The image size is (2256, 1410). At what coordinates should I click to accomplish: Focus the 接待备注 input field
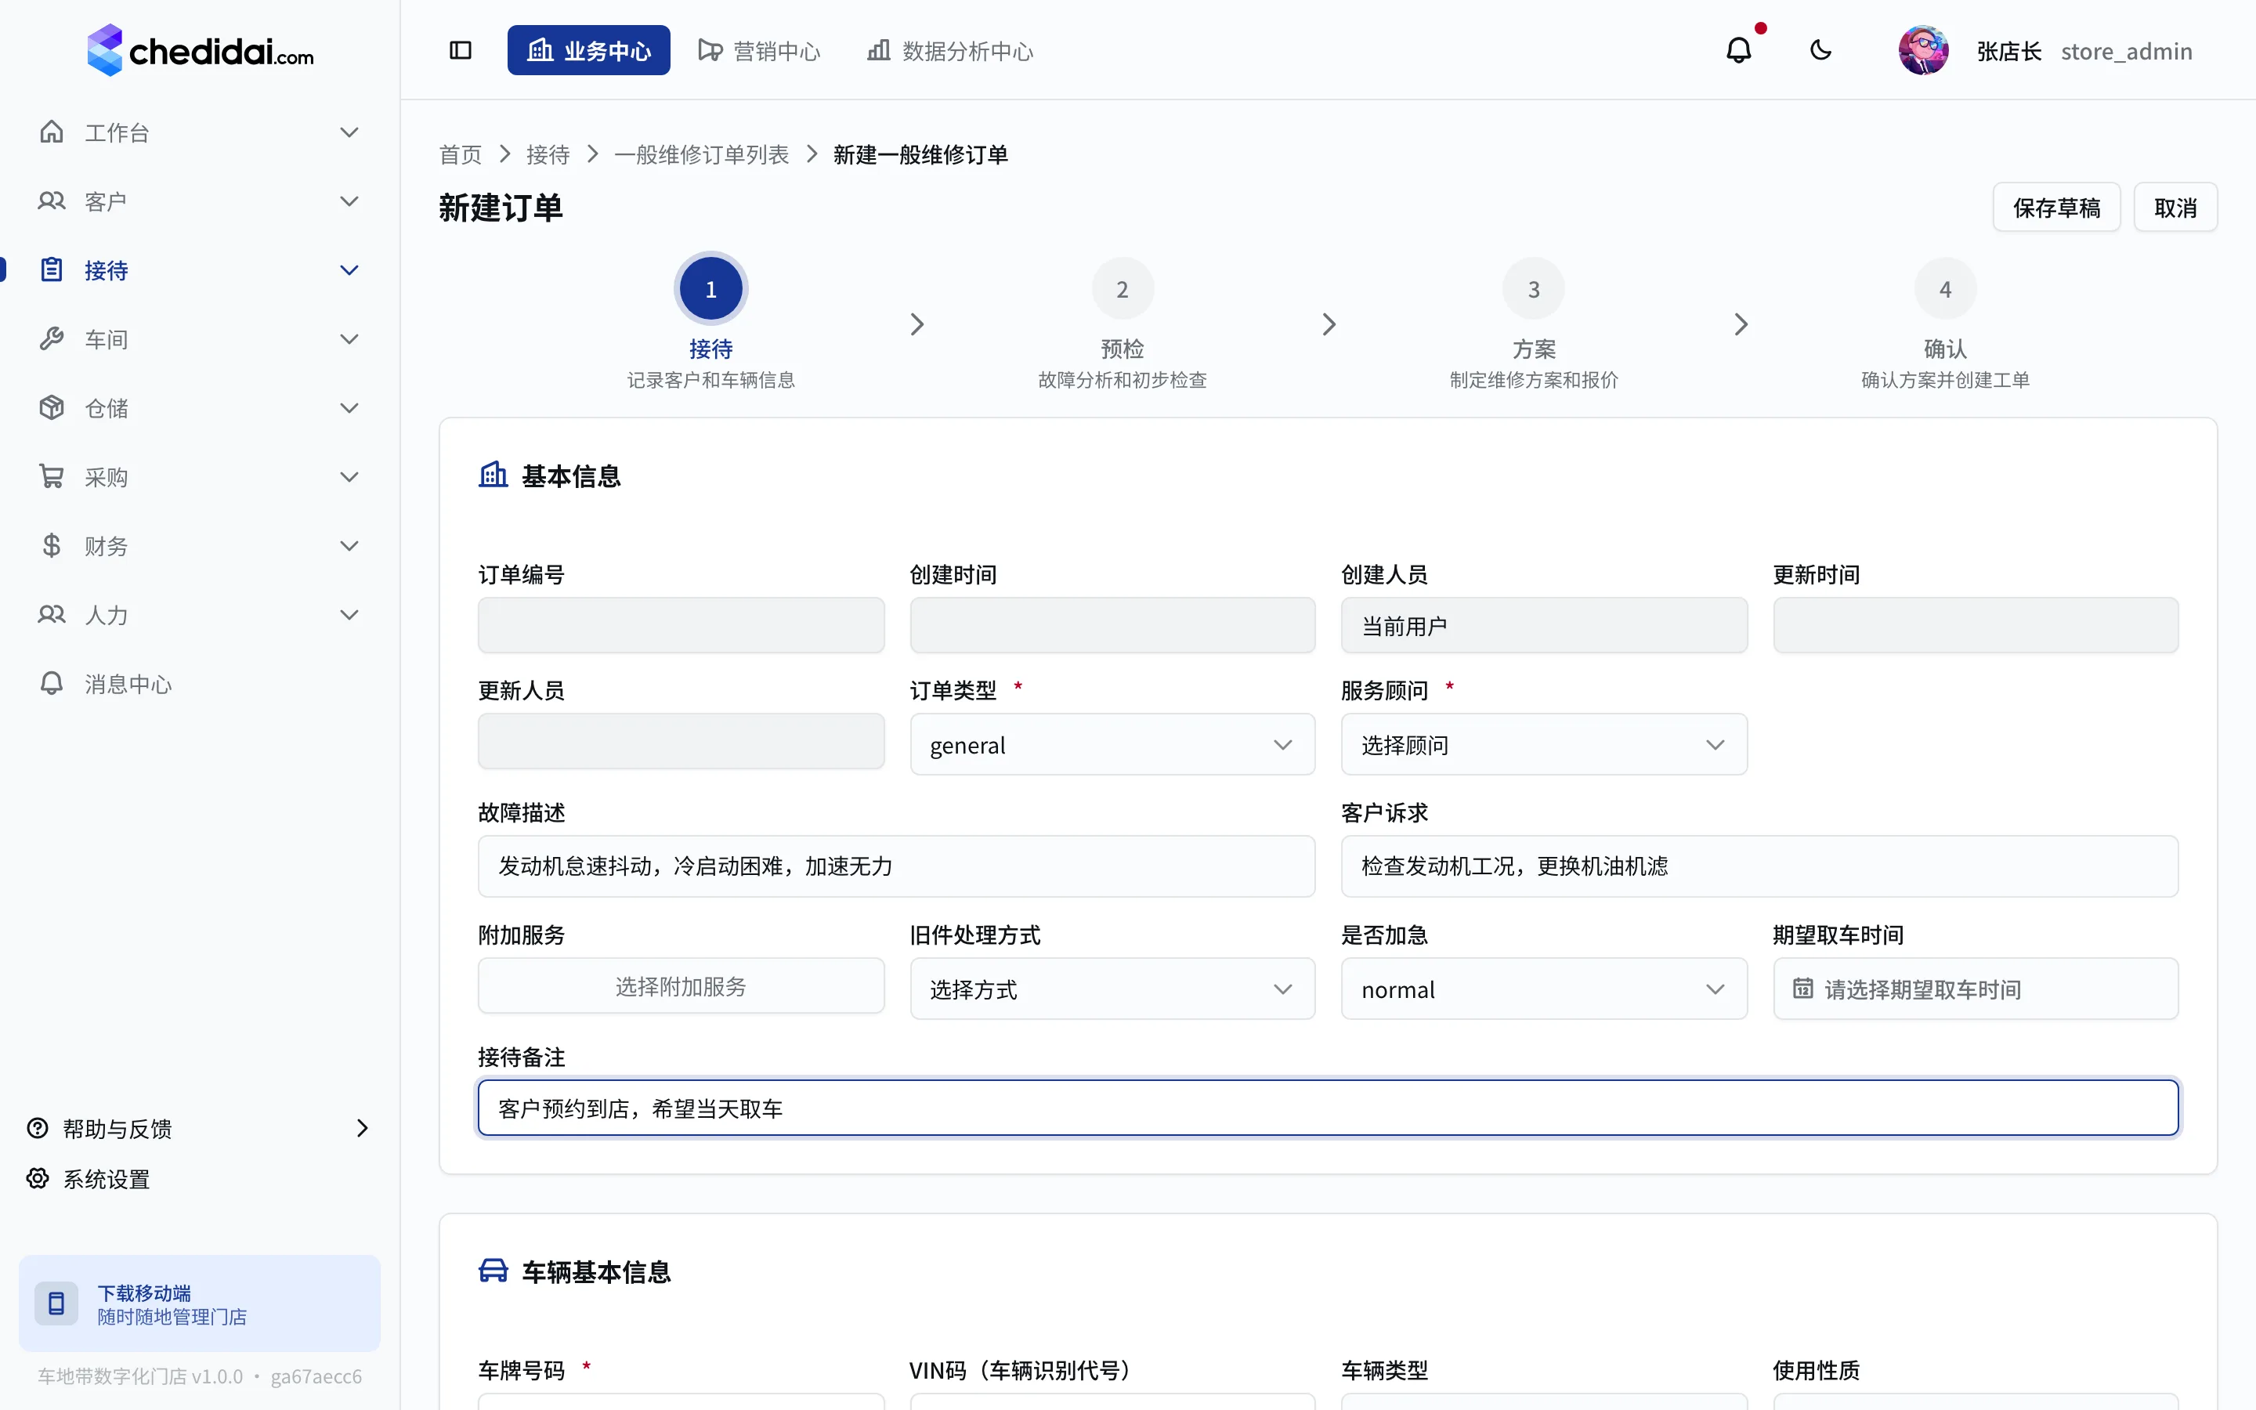[1328, 1108]
